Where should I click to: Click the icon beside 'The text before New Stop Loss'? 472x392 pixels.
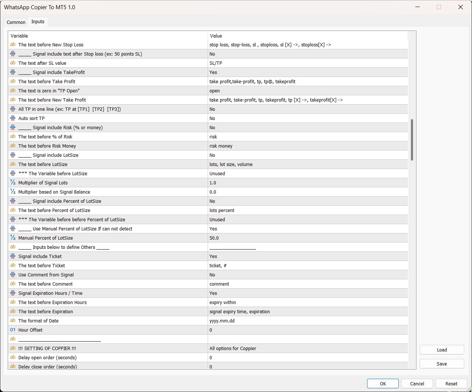[13, 45]
